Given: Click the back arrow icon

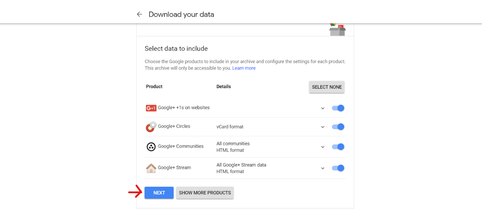Looking at the screenshot, I should coord(139,14).
